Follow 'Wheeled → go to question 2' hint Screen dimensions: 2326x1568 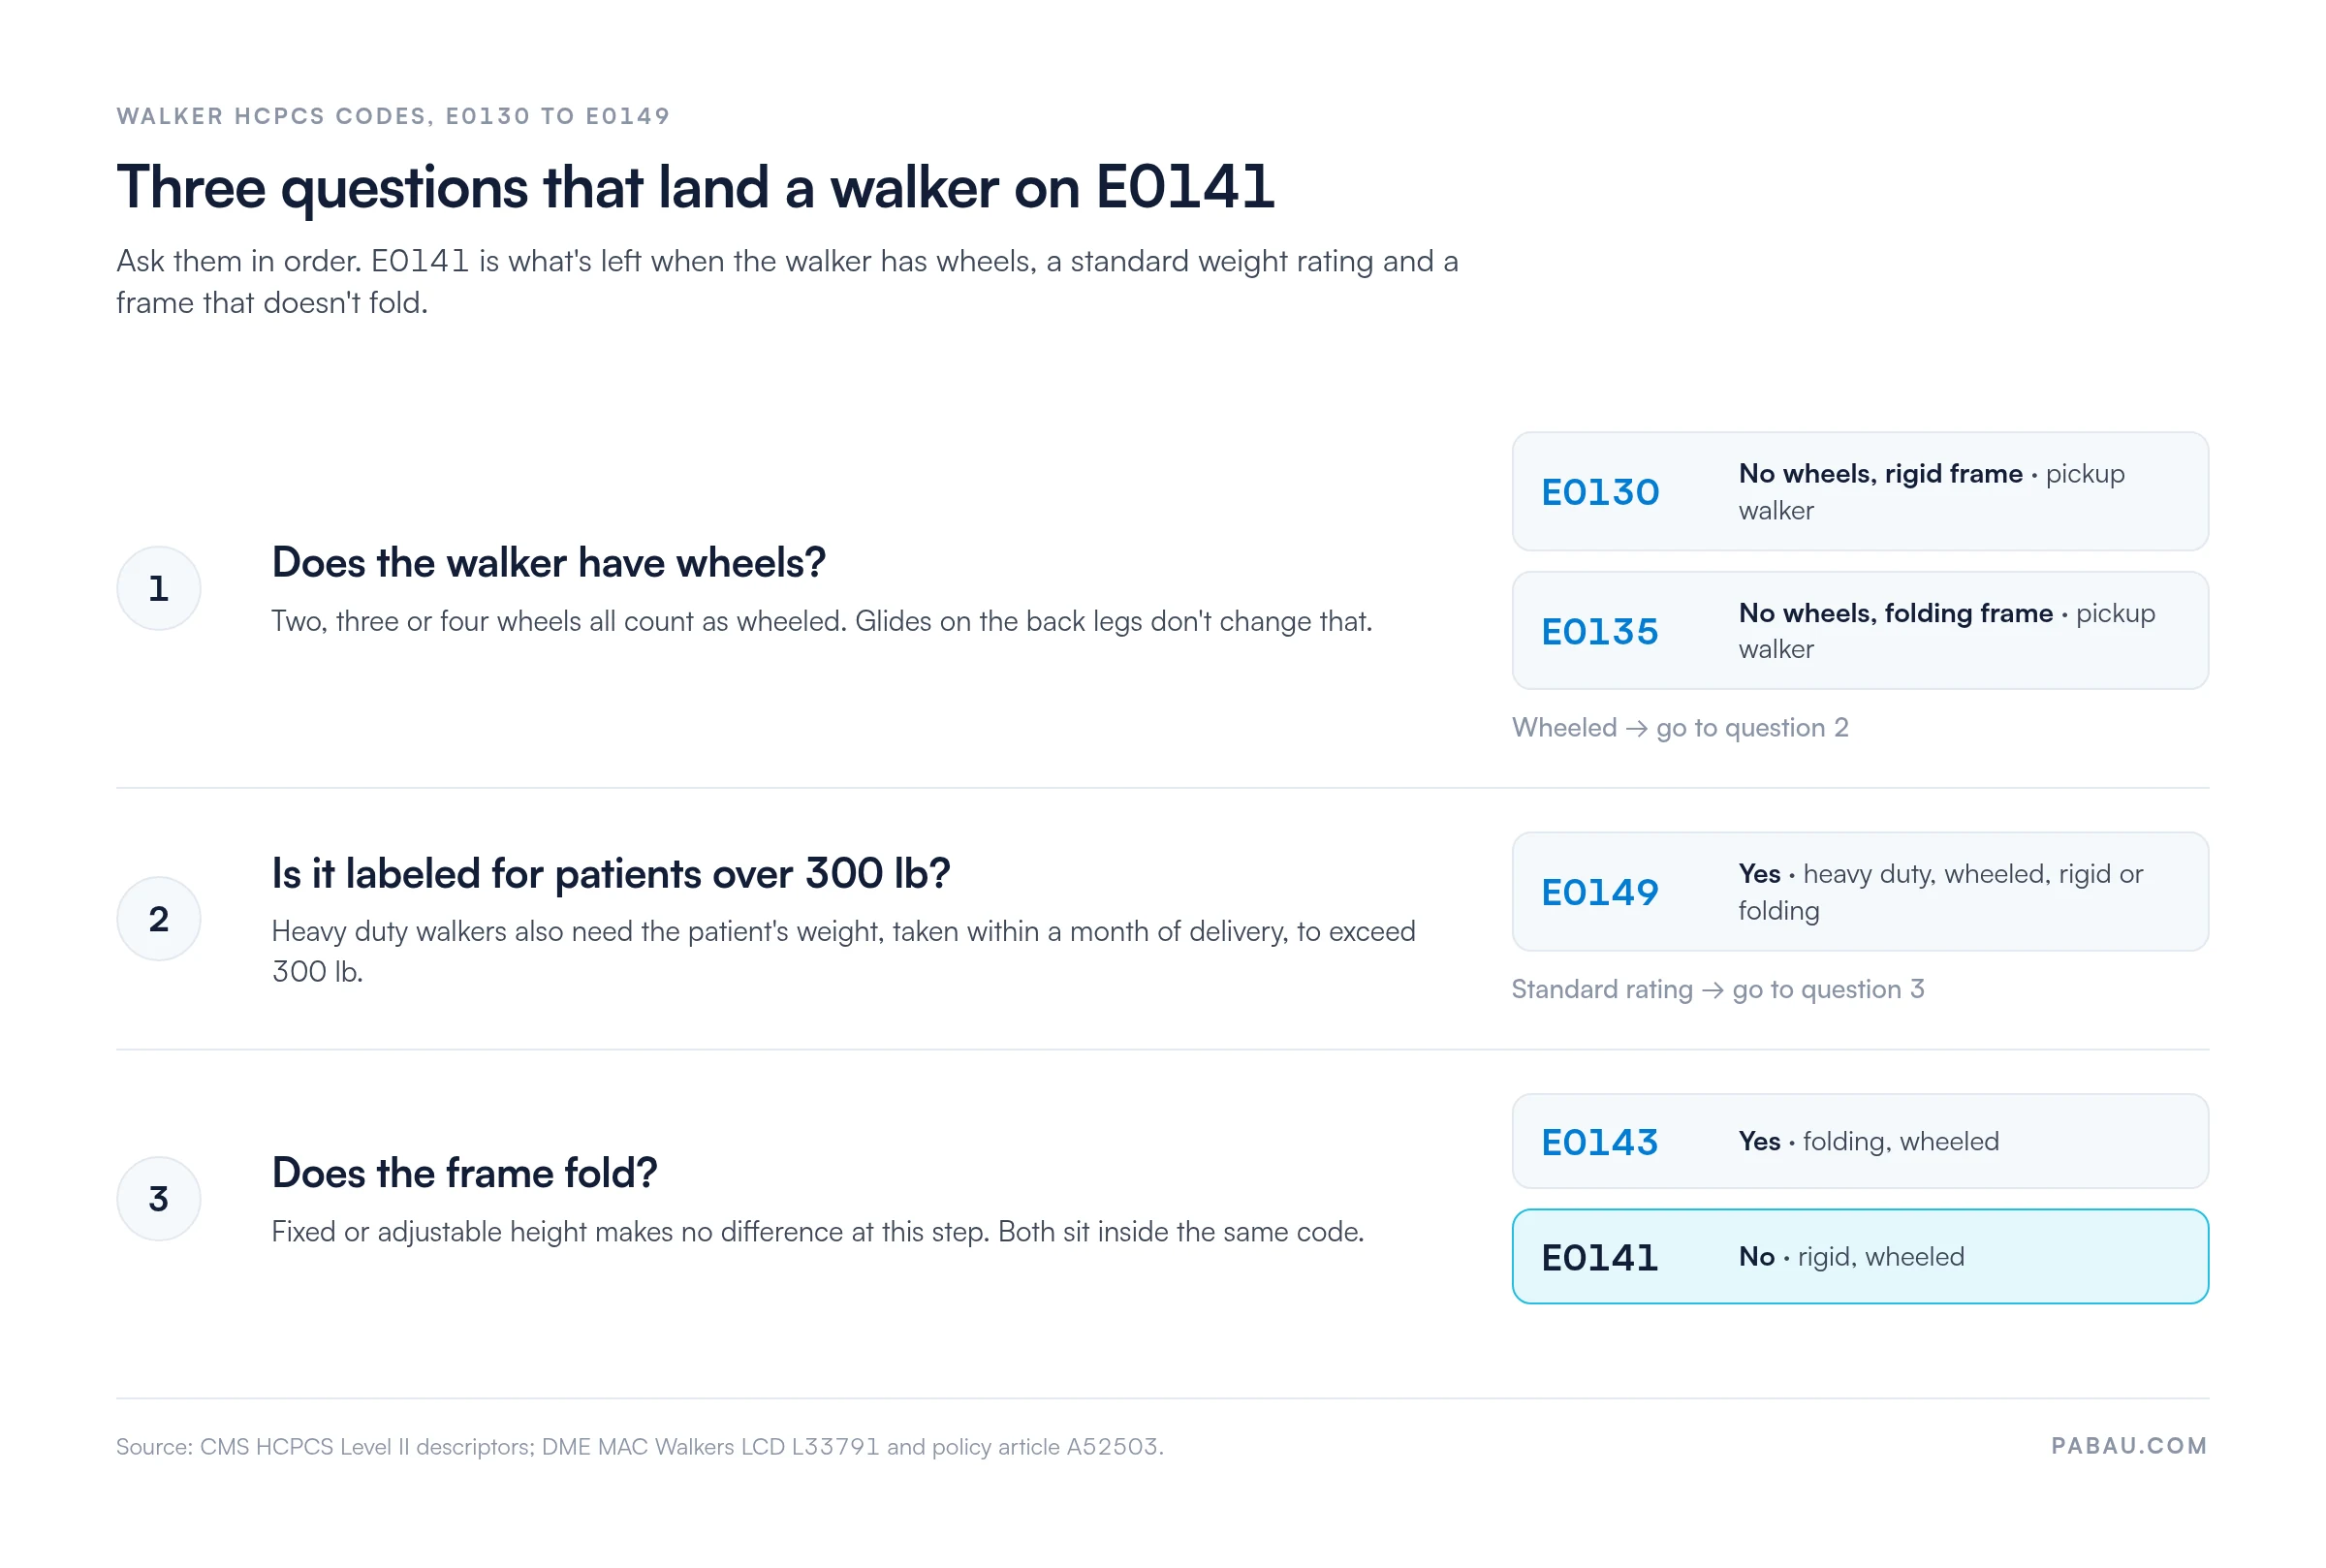[x=1679, y=727]
